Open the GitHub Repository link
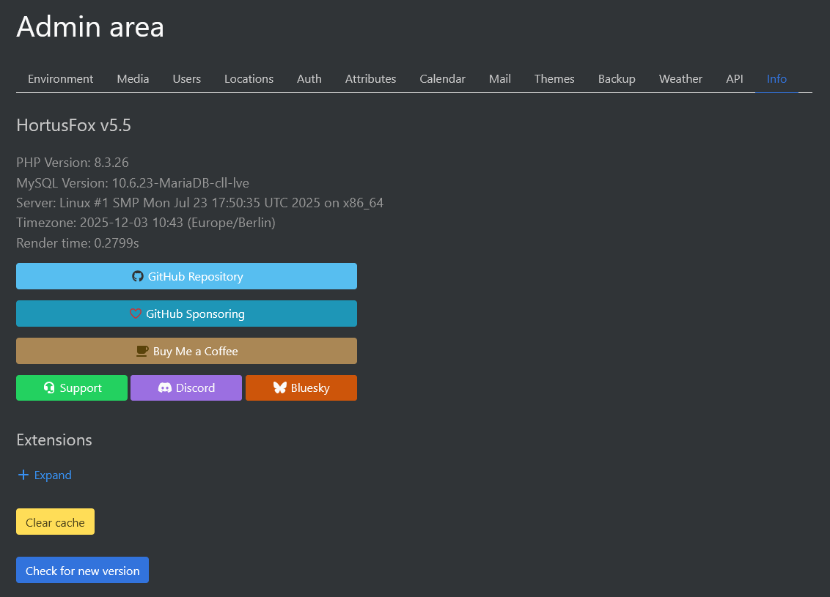This screenshot has width=830, height=597. (x=186, y=276)
